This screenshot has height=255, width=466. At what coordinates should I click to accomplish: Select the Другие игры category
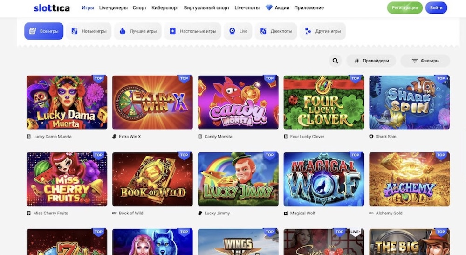(322, 31)
